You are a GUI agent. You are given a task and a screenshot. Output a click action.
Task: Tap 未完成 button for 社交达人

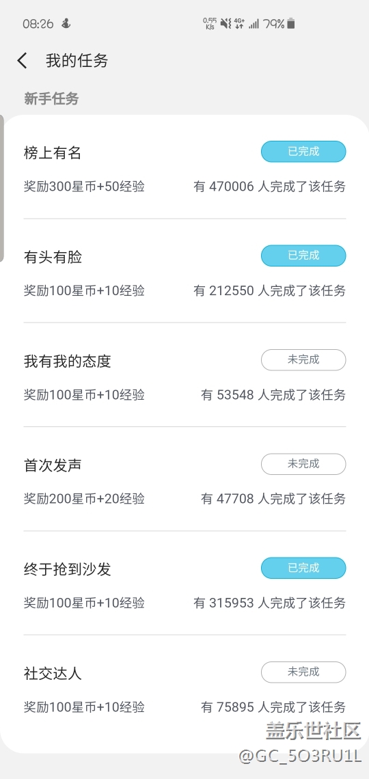(303, 672)
